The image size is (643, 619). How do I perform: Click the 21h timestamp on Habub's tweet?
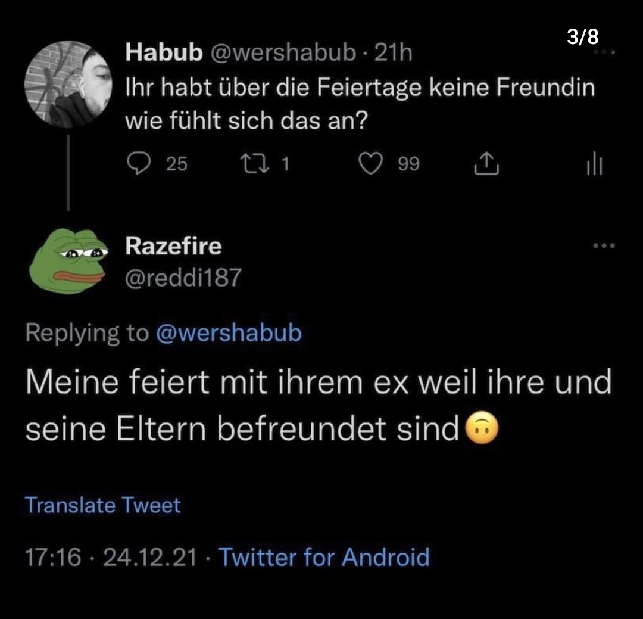pos(392,54)
